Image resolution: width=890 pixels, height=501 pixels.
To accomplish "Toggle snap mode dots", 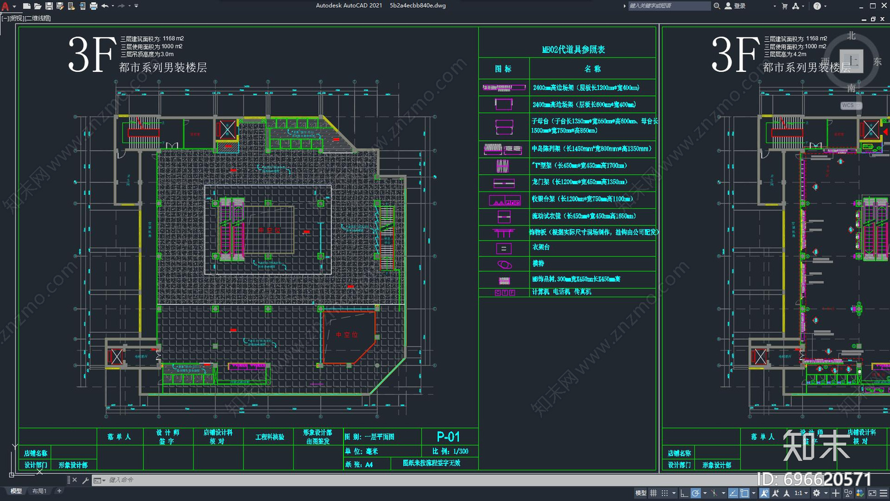I will click(x=665, y=493).
